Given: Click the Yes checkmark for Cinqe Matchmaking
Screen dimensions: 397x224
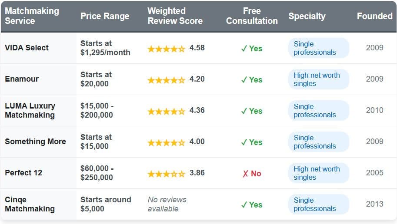Looking at the screenshot, I should tap(252, 205).
